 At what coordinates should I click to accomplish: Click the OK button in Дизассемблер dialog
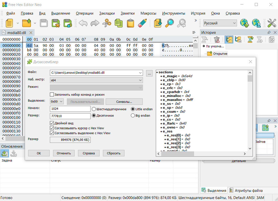point(39,153)
